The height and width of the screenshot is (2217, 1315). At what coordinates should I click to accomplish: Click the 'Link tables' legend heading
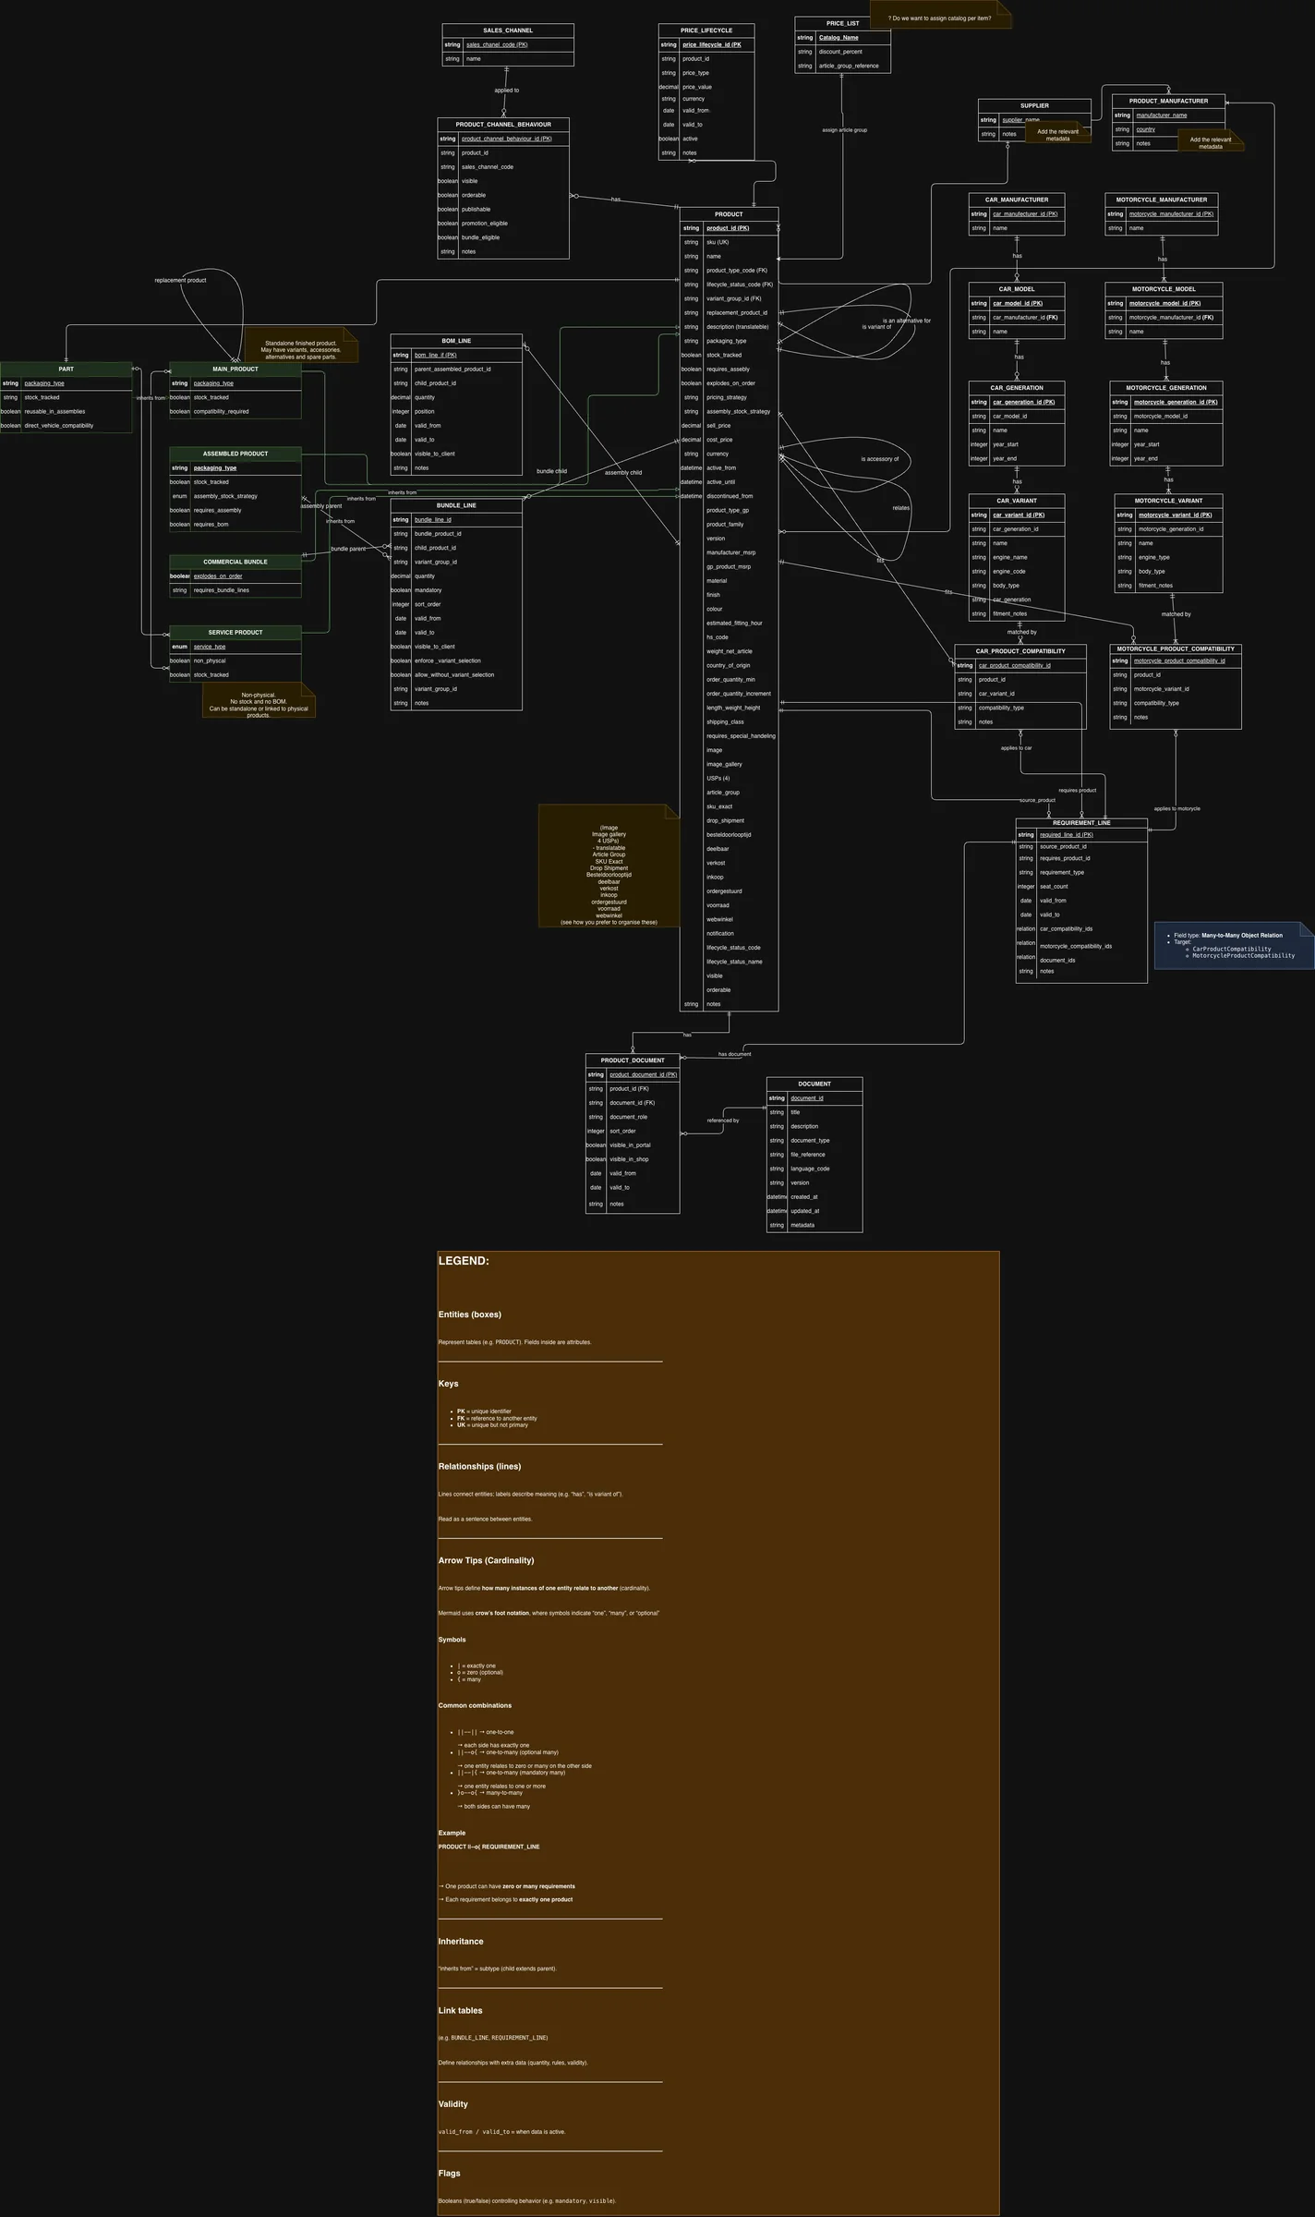(460, 2010)
